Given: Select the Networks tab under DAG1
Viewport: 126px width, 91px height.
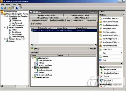Looking at the screenshot, I should pyautogui.click(x=34, y=52).
